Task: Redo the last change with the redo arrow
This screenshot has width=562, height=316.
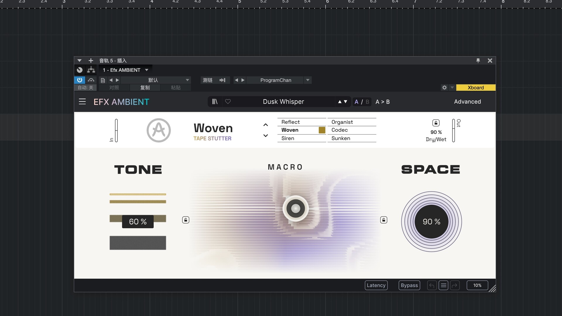Action: (x=455, y=285)
